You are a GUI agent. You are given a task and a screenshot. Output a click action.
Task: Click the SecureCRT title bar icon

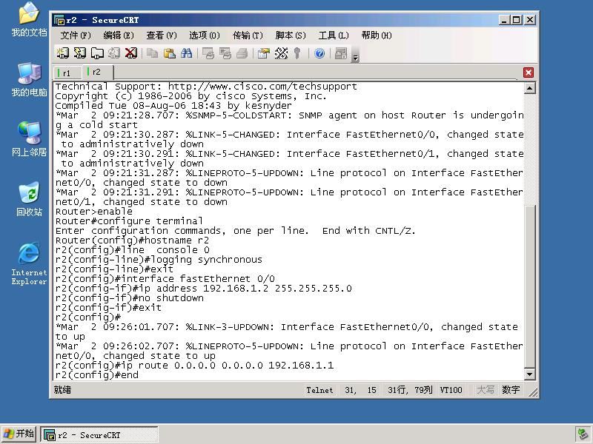[x=59, y=20]
